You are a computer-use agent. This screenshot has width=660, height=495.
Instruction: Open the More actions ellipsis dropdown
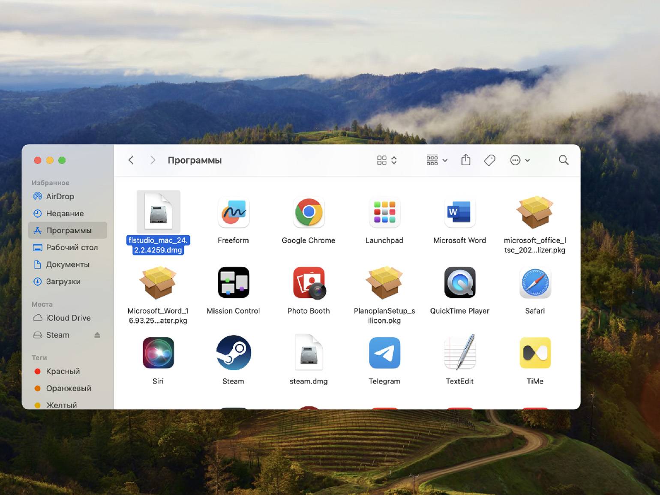pyautogui.click(x=520, y=160)
